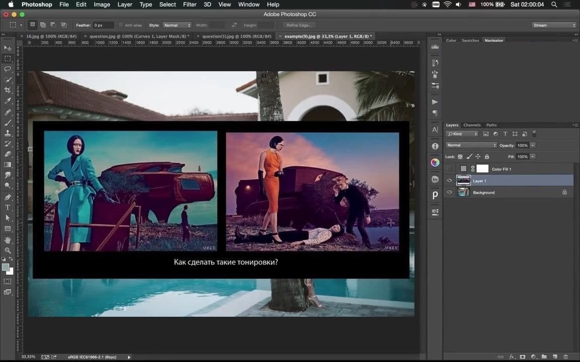The image size is (580, 362).
Task: Open the Style dropdown in options bar
Action: tap(177, 25)
